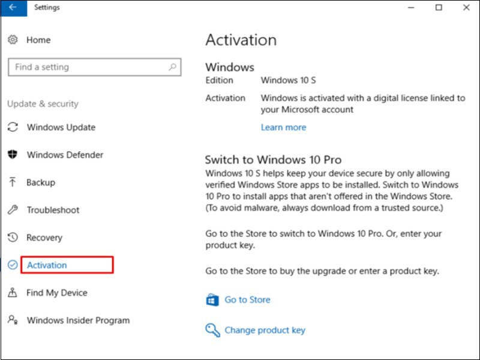Click the Windows Defender shield icon
Viewport: 480px width, 360px height.
click(13, 155)
